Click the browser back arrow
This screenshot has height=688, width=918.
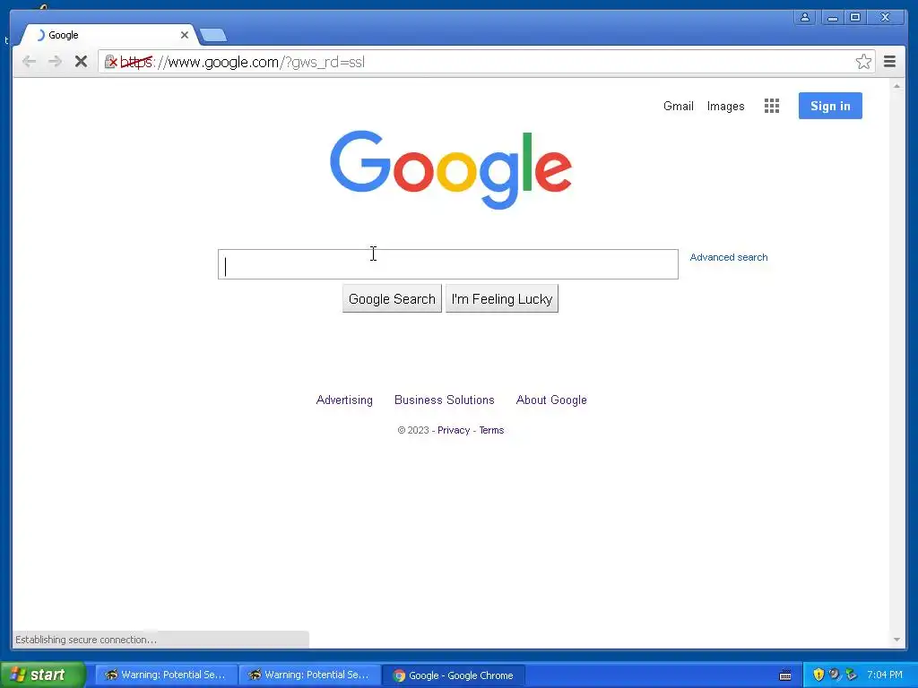[x=29, y=62]
